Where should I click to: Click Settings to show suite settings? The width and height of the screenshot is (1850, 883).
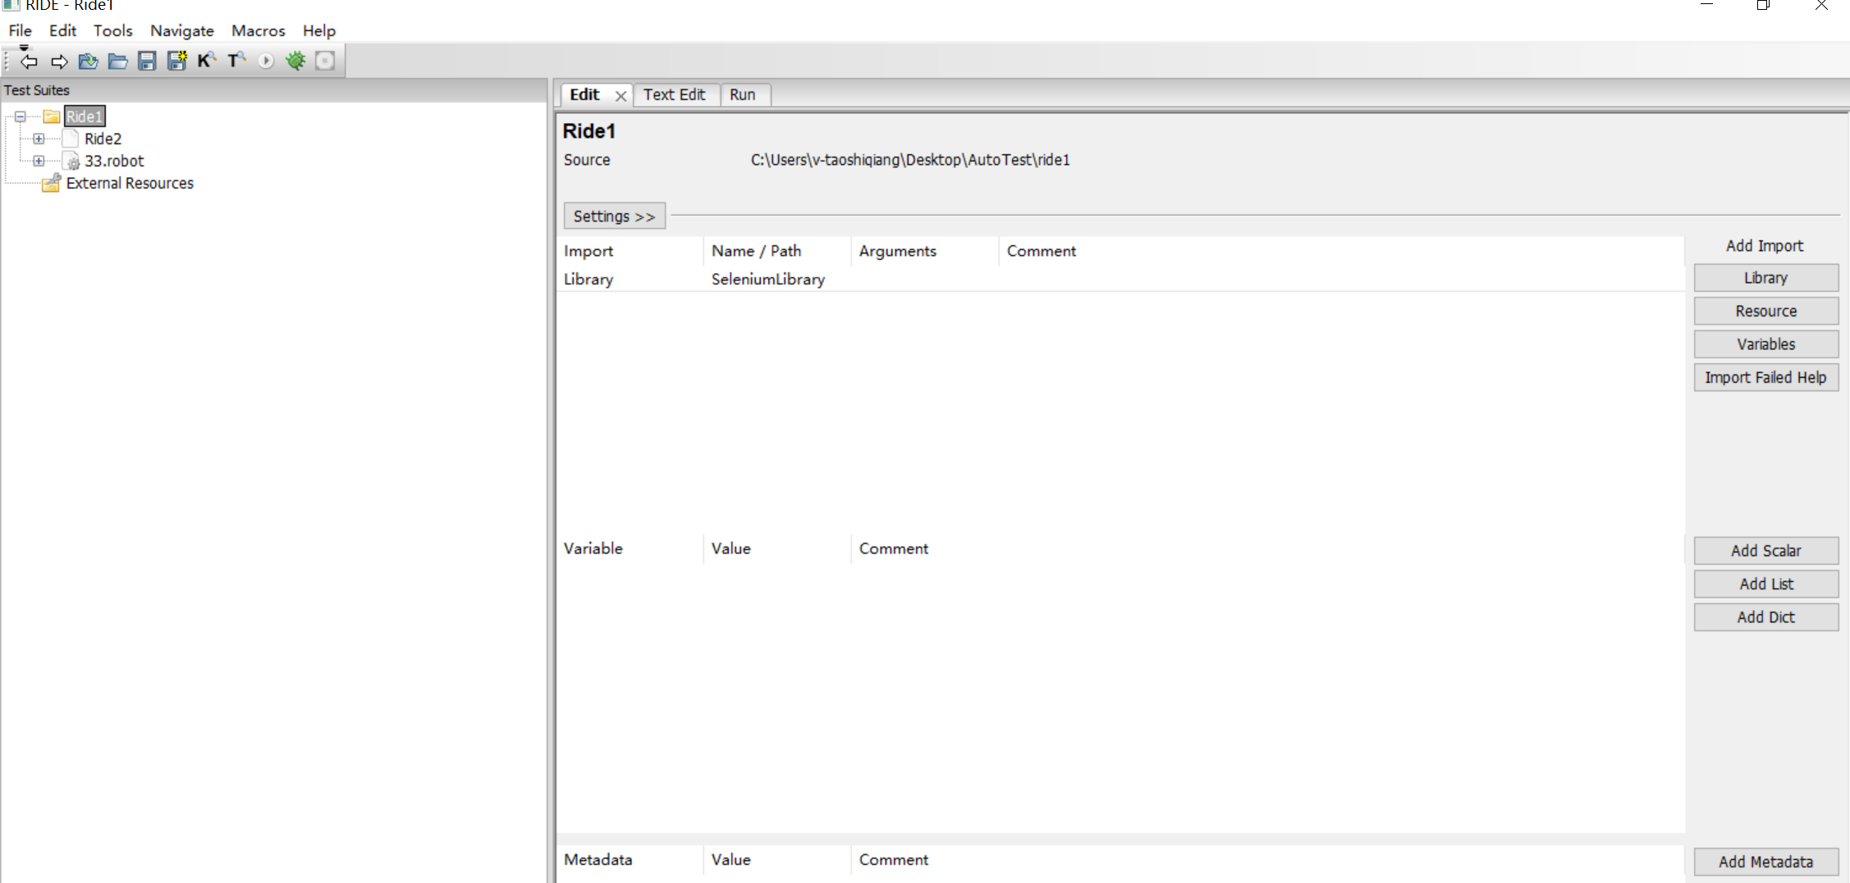[x=613, y=216]
